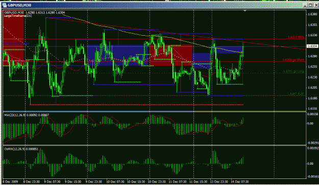319x185 pixels.
Task: Click the 1.6230 price scale value
Action: [312, 77]
